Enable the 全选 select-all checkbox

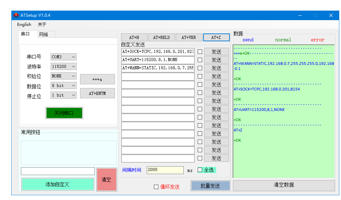pos(200,170)
